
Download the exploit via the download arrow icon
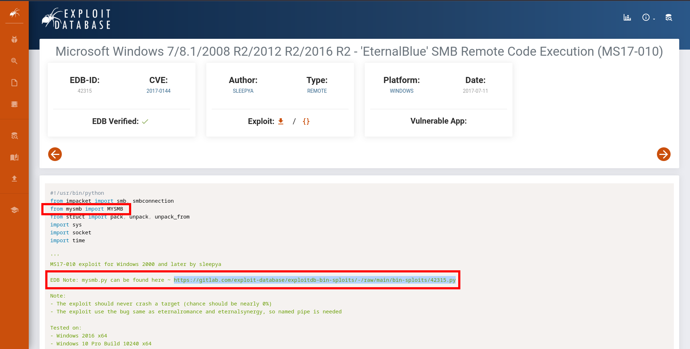tap(281, 121)
